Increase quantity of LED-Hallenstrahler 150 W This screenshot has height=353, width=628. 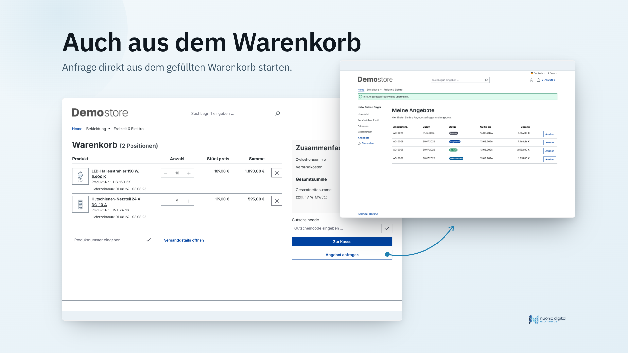point(189,173)
